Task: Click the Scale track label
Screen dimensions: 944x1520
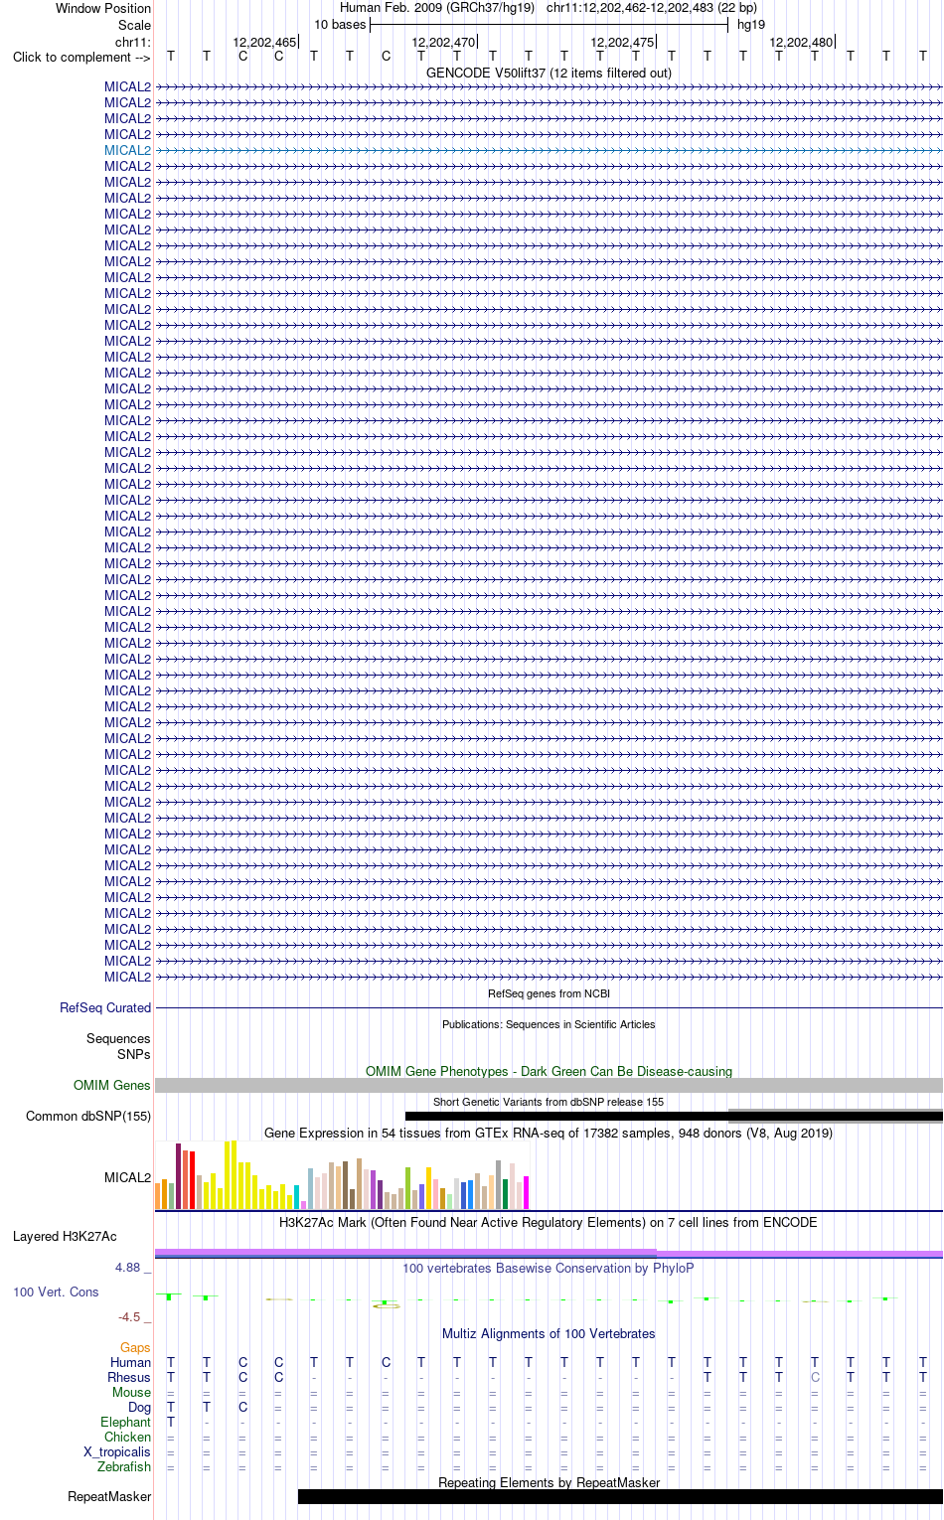Action: coord(134,25)
